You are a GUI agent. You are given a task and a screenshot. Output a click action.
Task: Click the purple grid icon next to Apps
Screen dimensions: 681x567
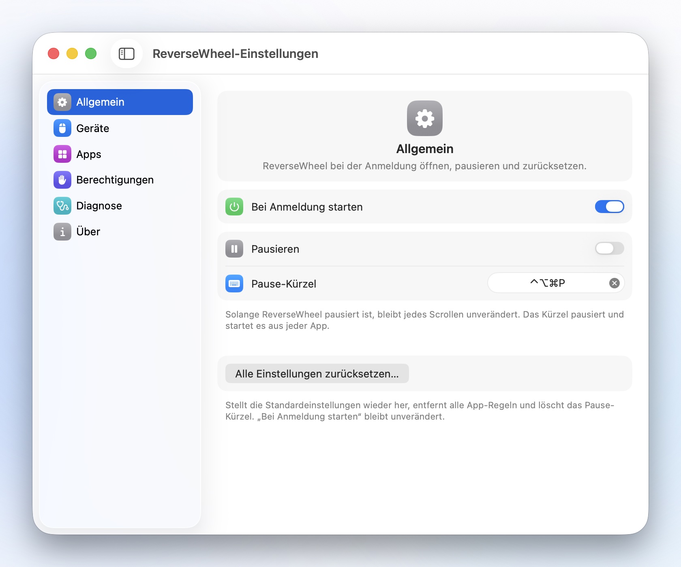62,154
